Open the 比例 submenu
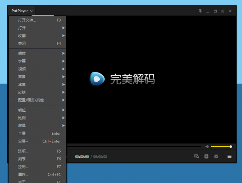242x183 pixels. 38,118
